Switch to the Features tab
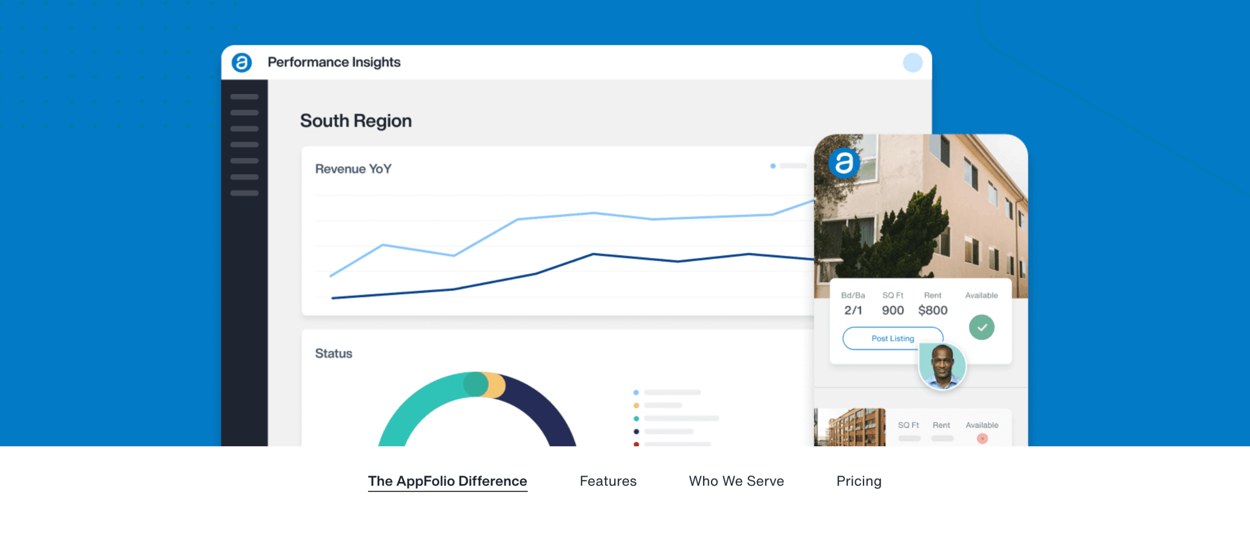 [608, 481]
